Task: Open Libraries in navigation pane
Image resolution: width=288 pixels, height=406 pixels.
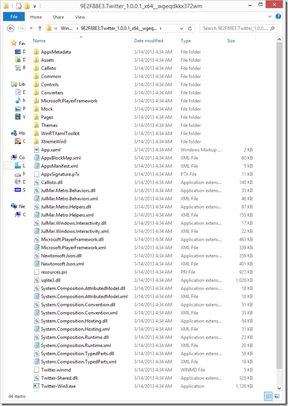Action: pos(14,84)
